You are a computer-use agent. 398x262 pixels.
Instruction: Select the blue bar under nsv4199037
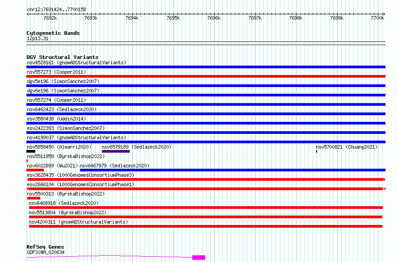coord(206,142)
